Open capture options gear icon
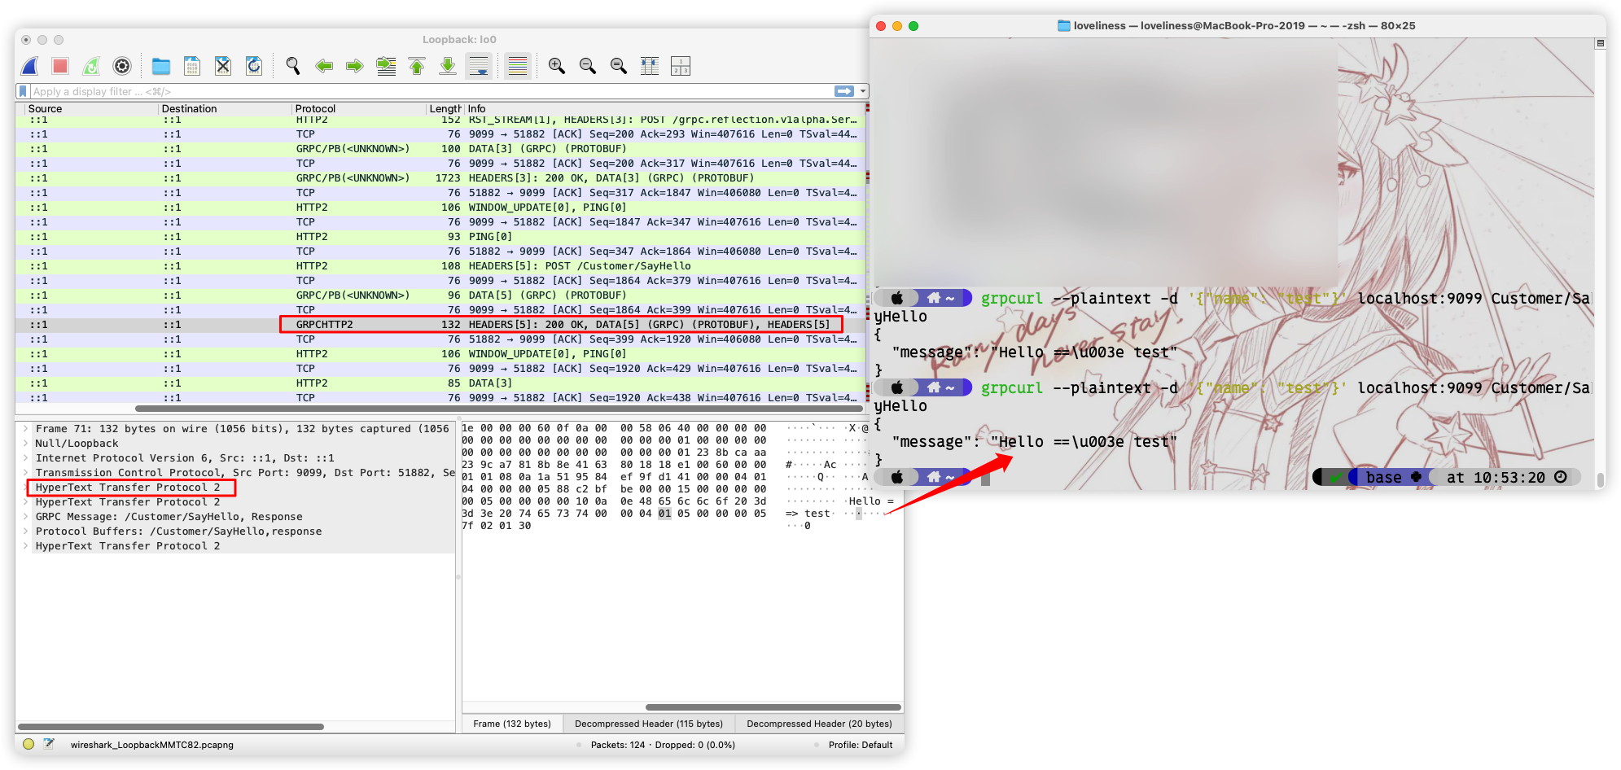 click(122, 67)
